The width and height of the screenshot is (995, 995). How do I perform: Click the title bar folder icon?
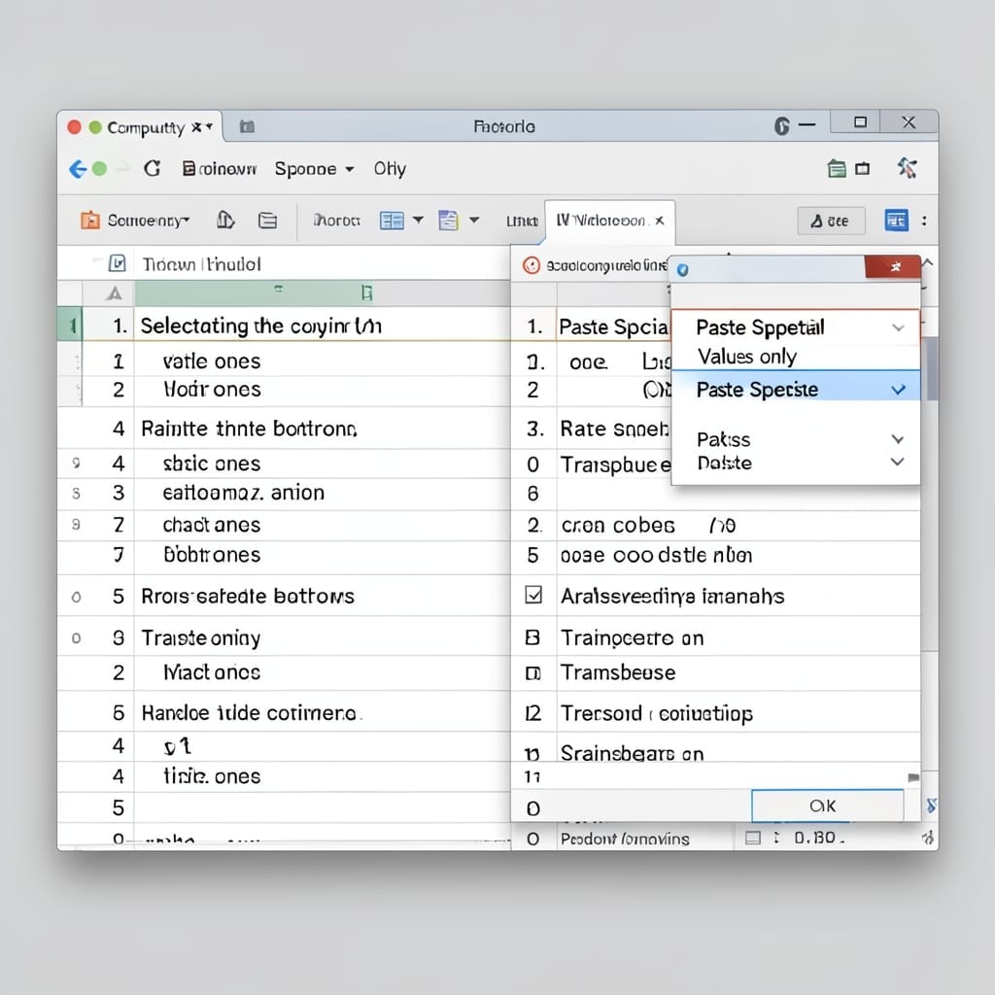pos(247,127)
